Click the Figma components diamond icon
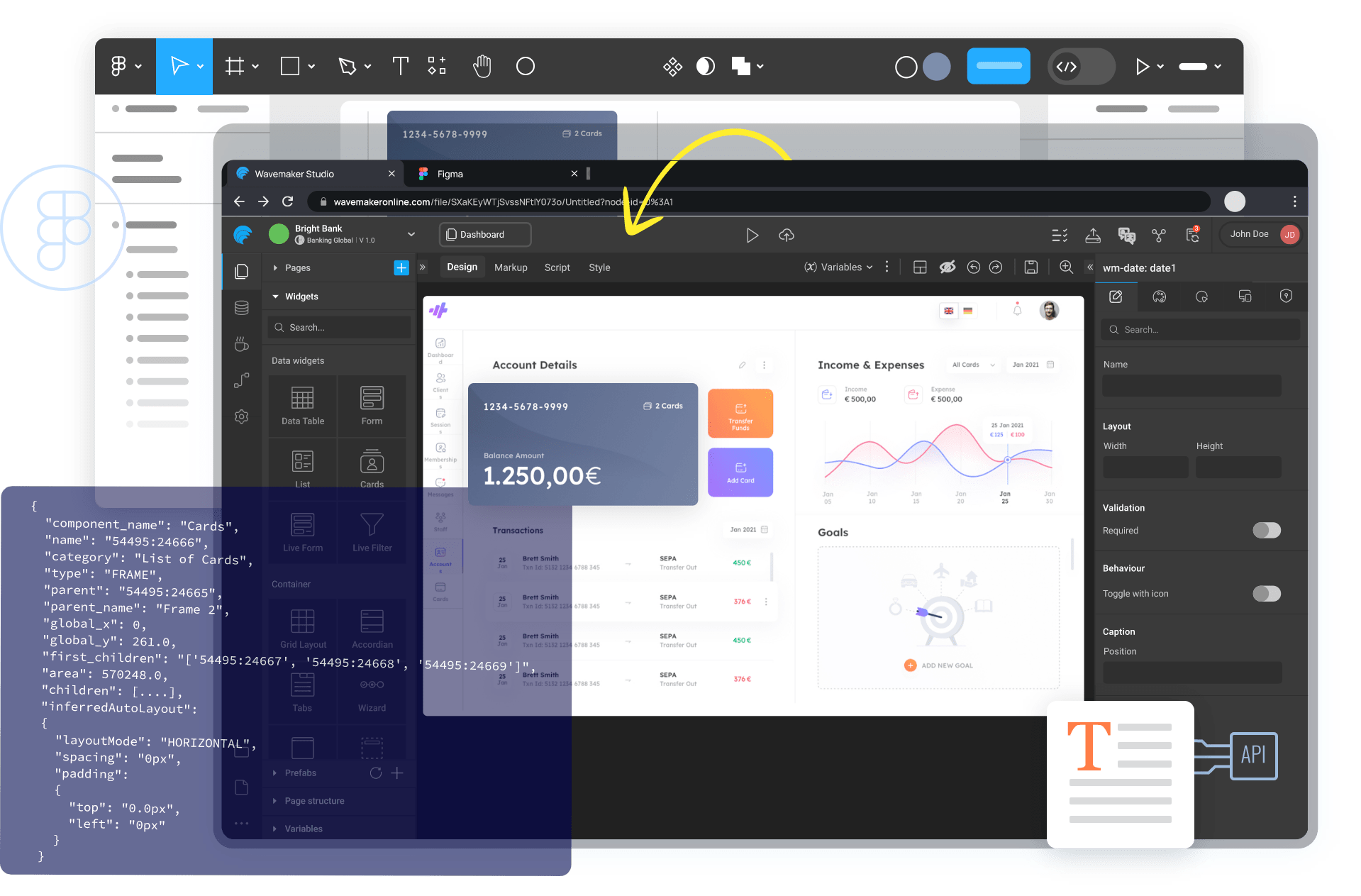The width and height of the screenshot is (1361, 896). tap(672, 67)
